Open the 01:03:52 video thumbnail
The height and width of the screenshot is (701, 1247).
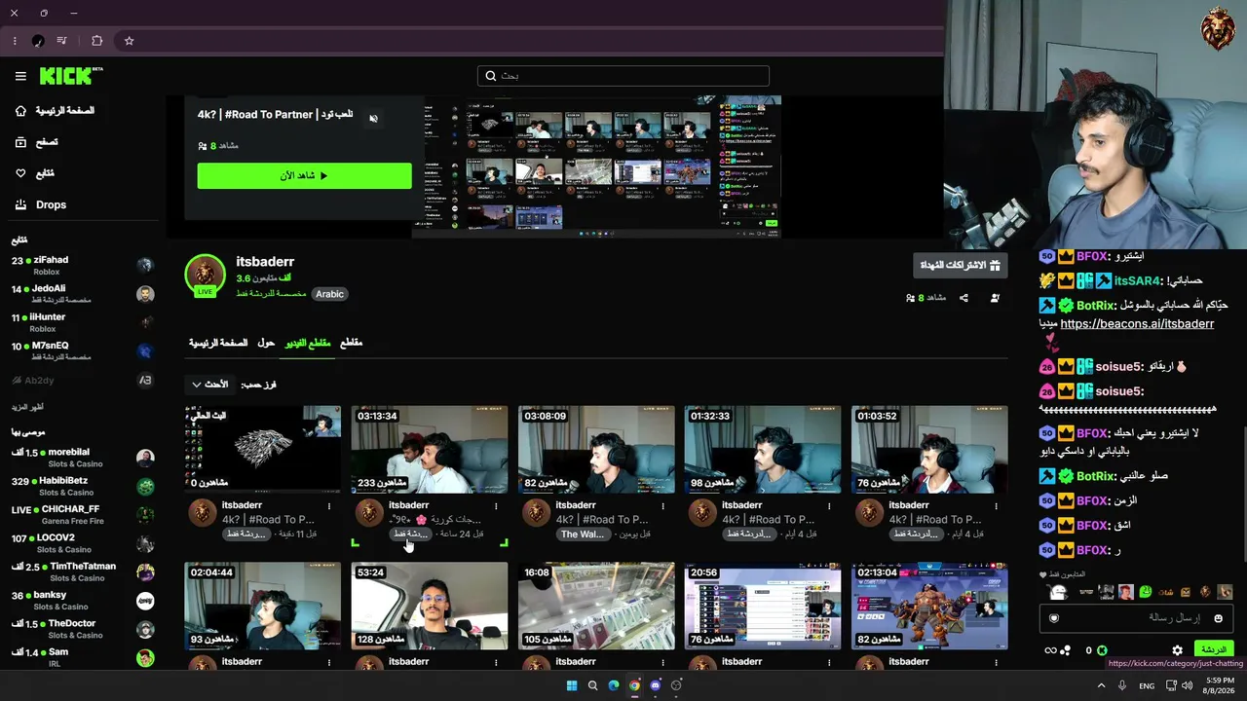[x=929, y=450]
